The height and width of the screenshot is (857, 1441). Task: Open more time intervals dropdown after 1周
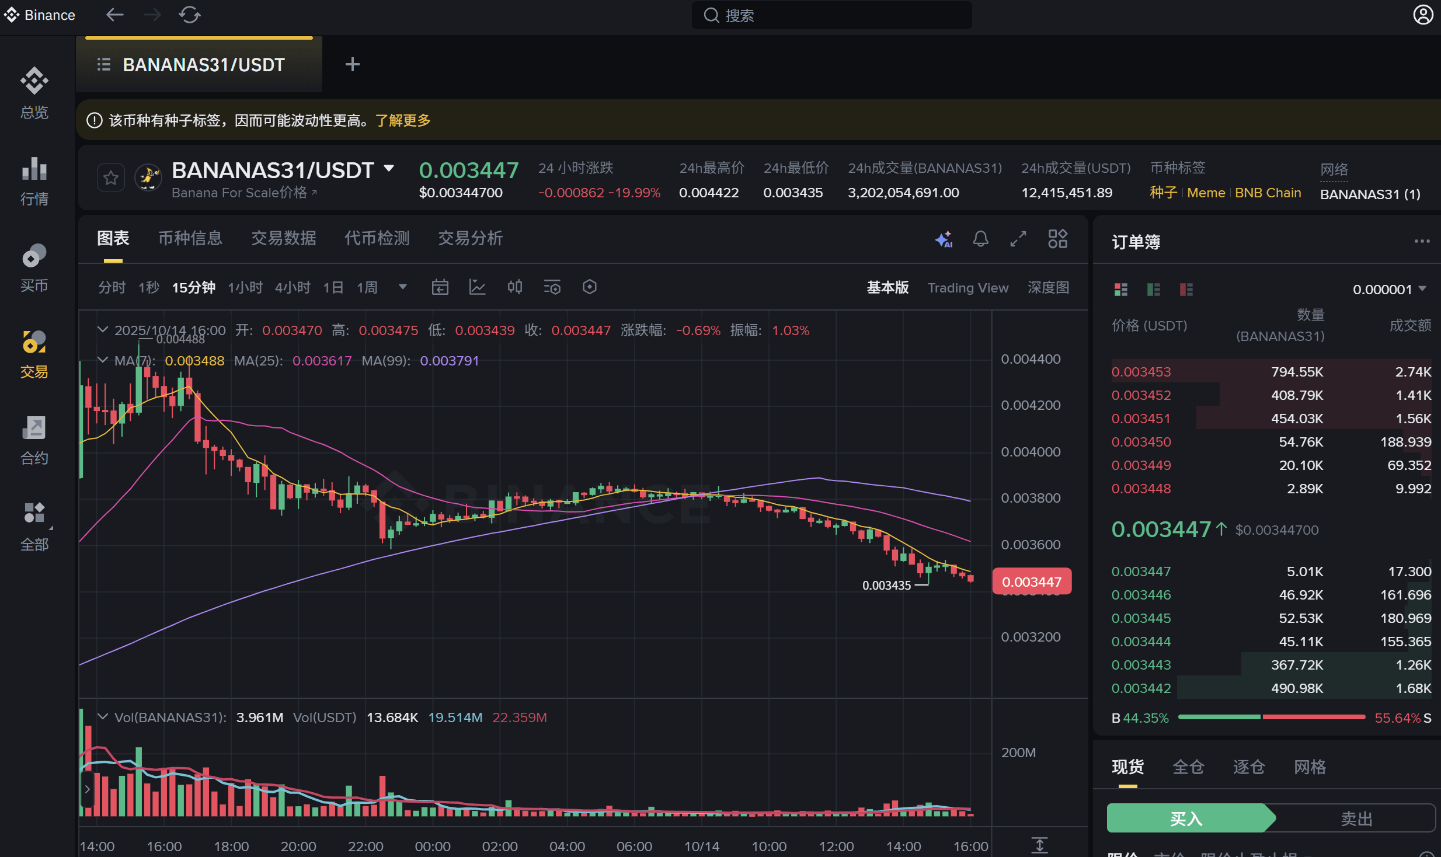pyautogui.click(x=402, y=287)
